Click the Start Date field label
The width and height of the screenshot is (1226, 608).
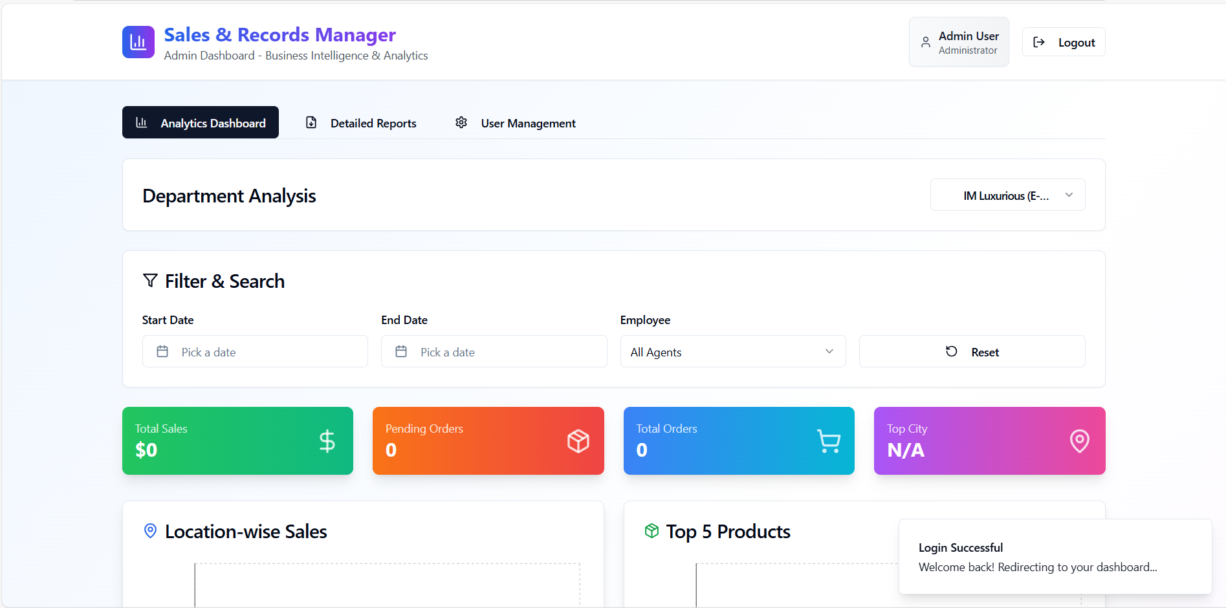(x=168, y=320)
